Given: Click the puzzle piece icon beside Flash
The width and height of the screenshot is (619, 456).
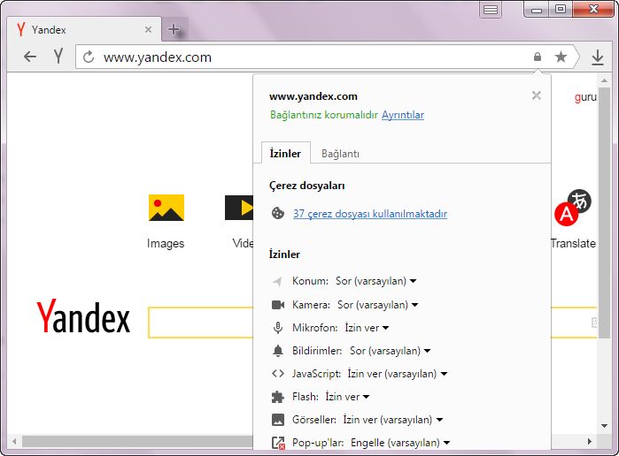Looking at the screenshot, I should [x=278, y=397].
